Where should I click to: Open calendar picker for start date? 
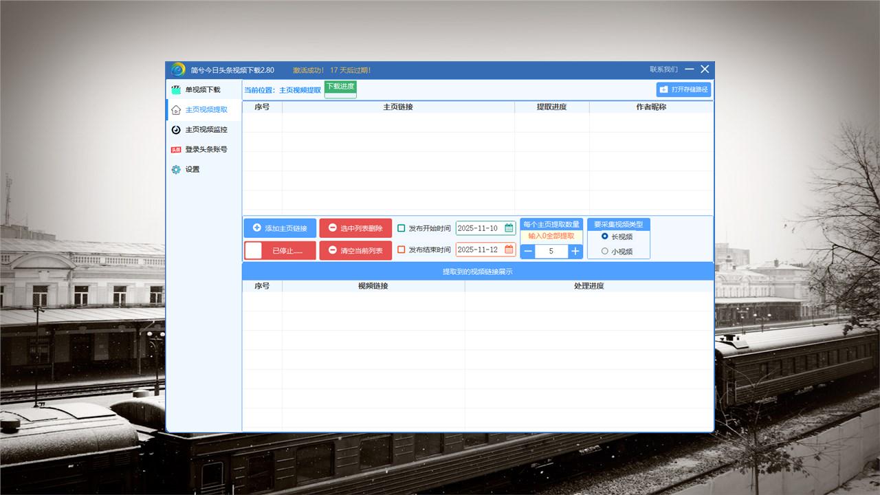509,228
